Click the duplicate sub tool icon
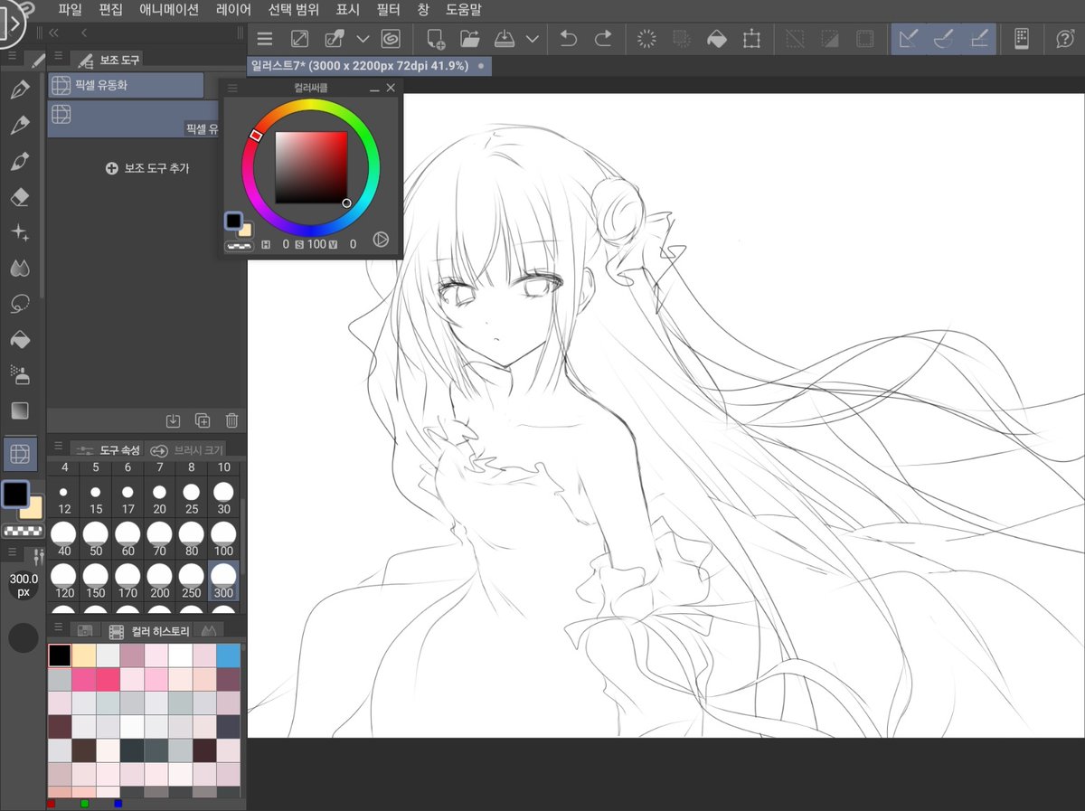Screen dimensions: 1085x811 point(203,420)
